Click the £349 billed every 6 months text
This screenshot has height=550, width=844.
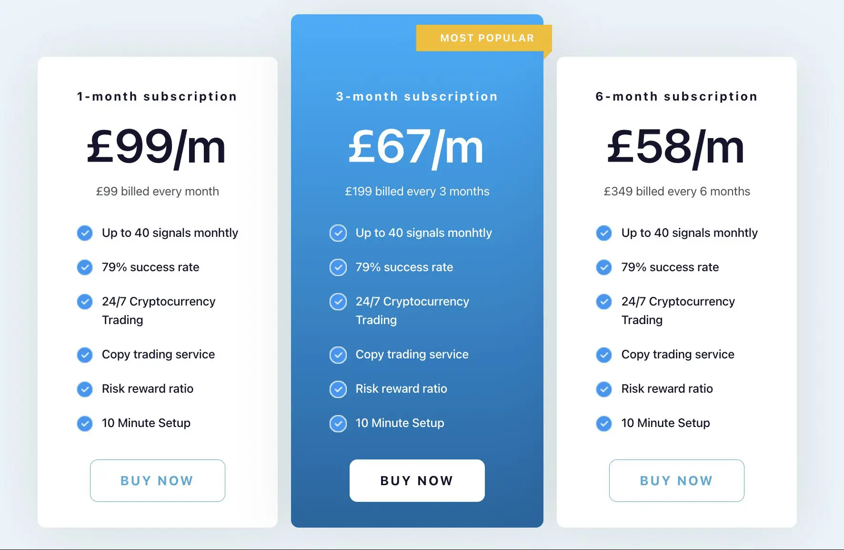[676, 192]
